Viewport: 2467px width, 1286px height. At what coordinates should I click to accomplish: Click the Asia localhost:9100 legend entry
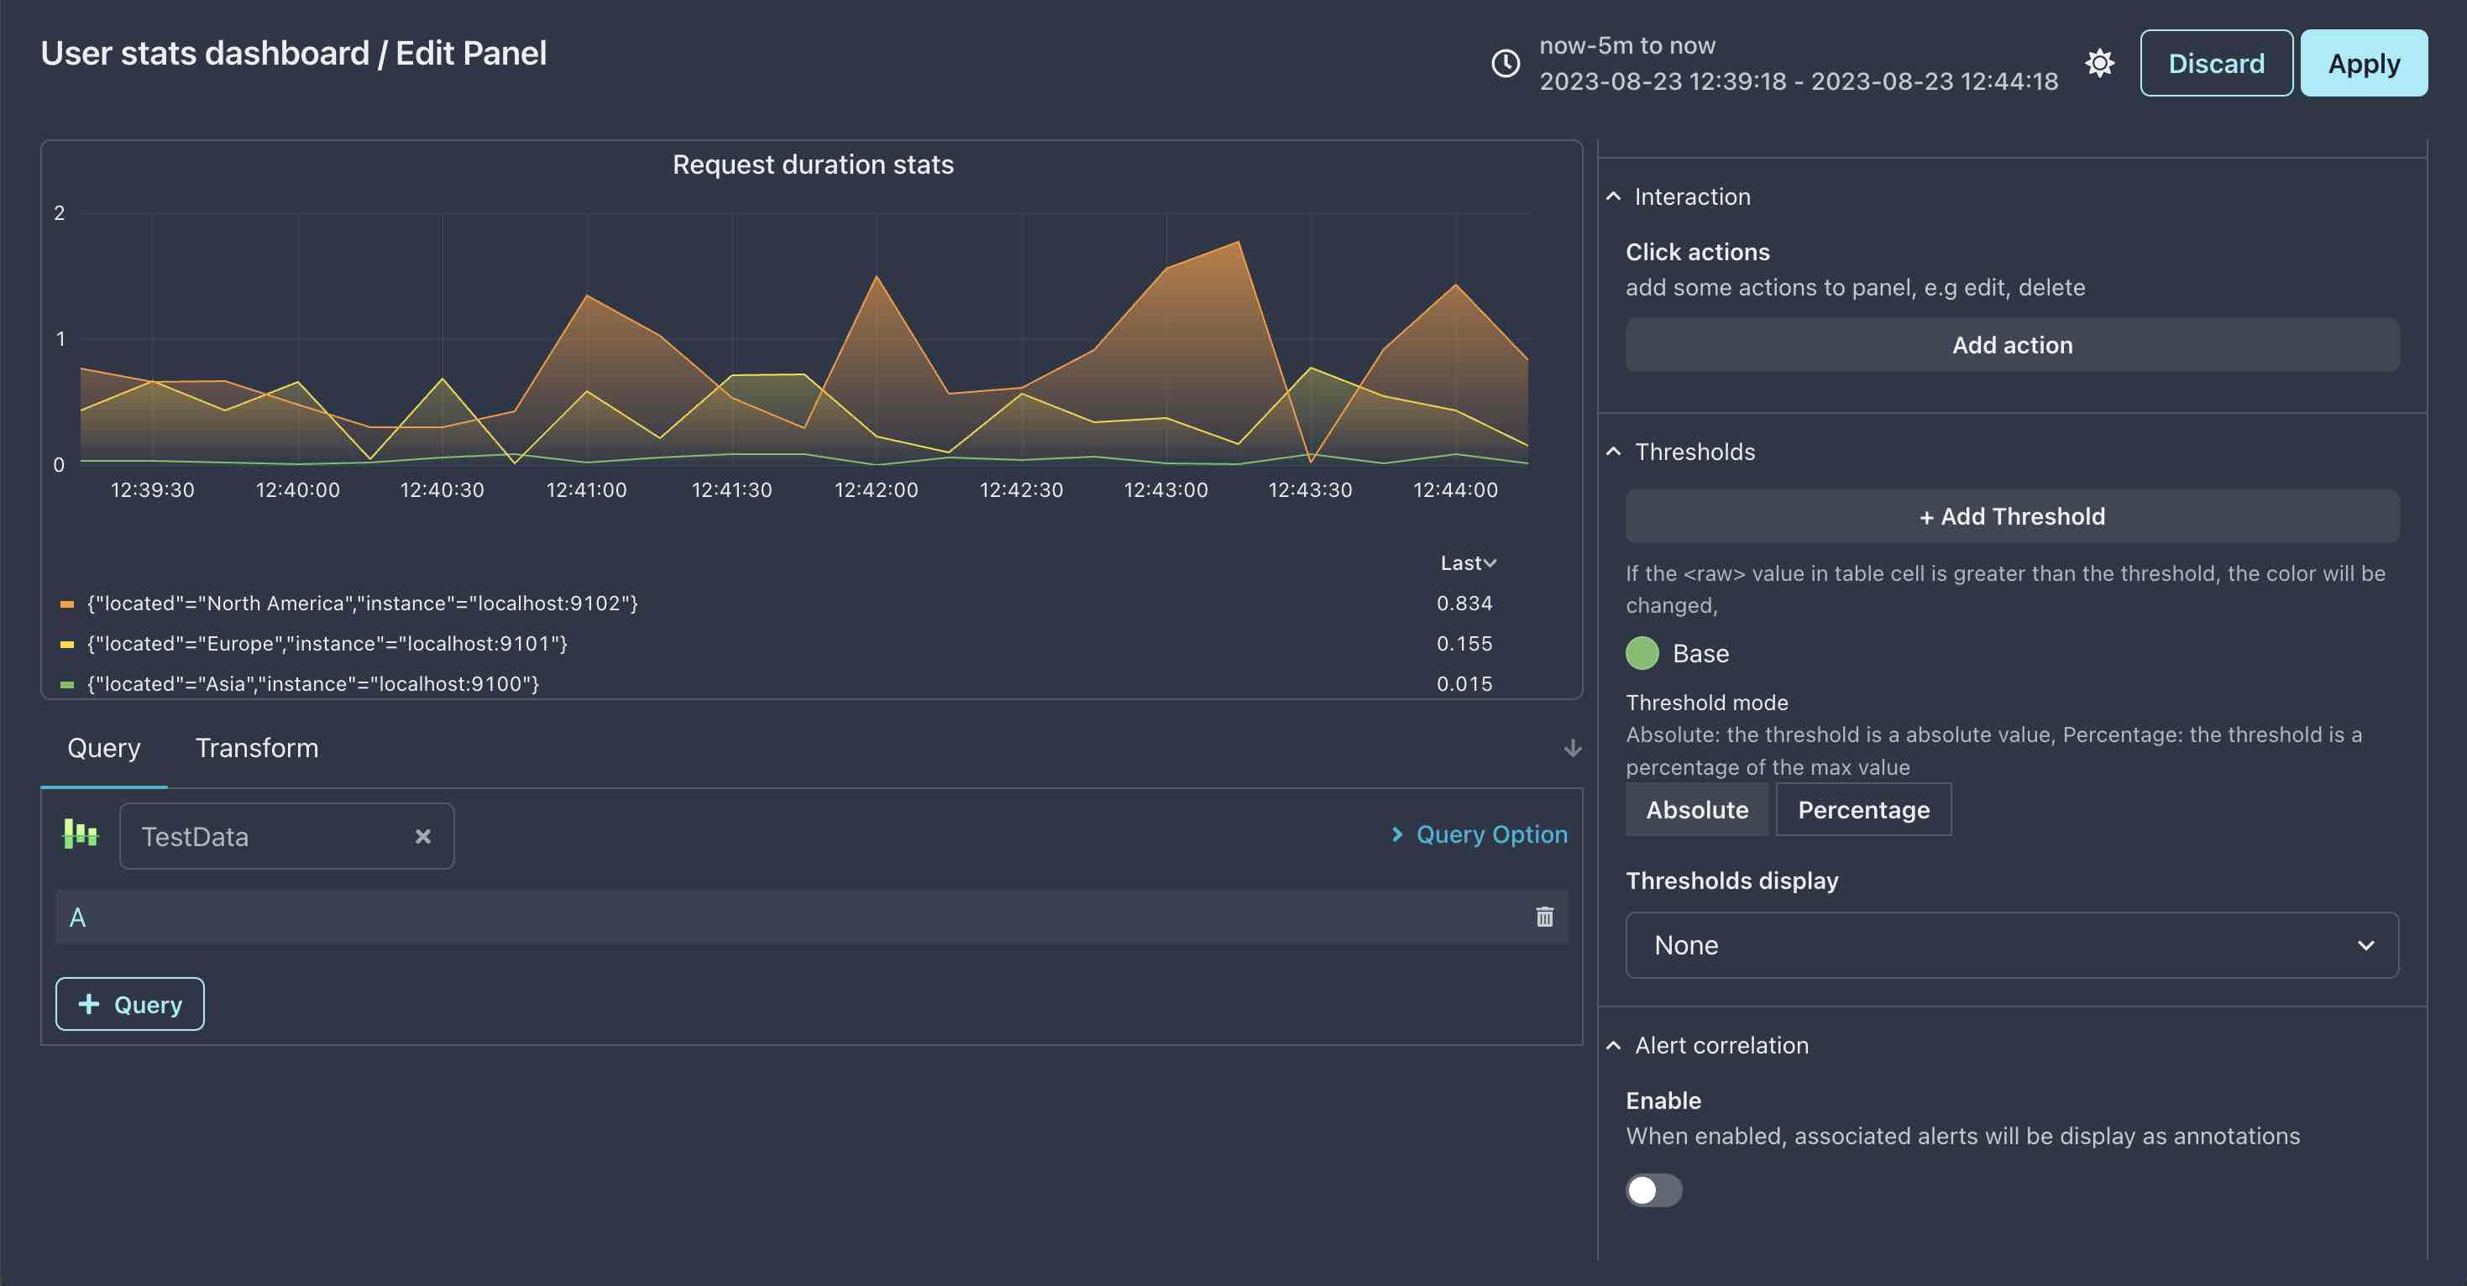tap(312, 683)
